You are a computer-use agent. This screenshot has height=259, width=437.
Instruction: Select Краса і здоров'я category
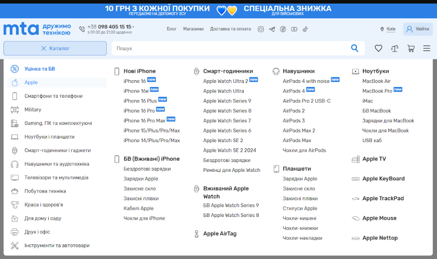pyautogui.click(x=44, y=205)
